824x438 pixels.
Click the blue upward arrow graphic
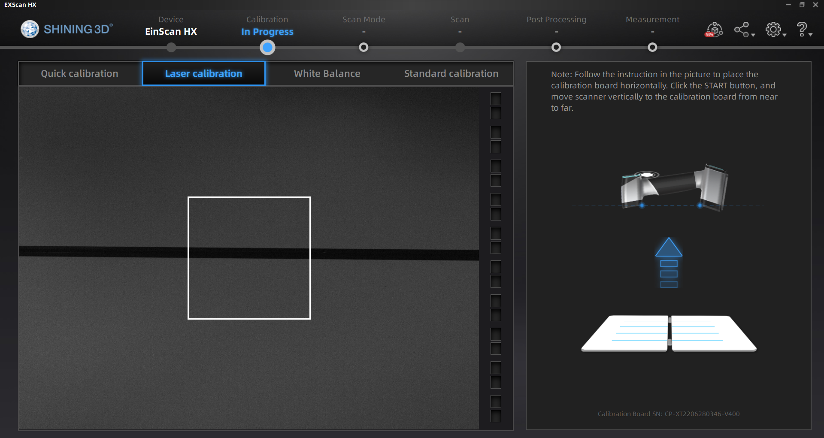pos(669,263)
